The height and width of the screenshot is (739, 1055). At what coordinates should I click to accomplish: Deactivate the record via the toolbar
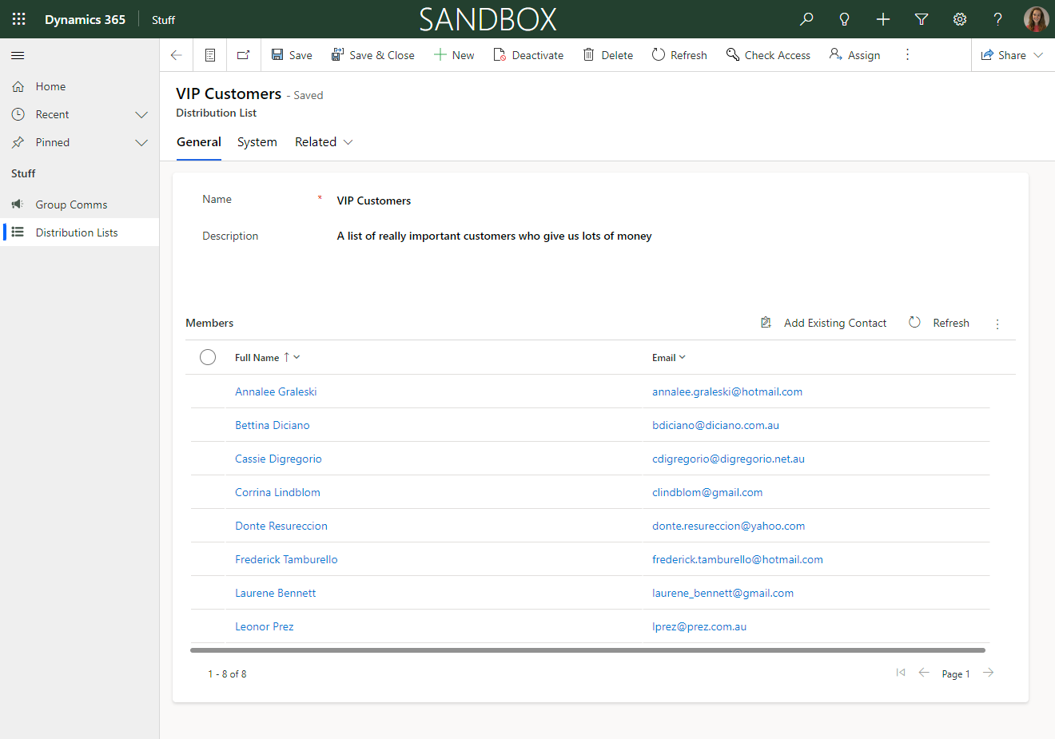coord(527,54)
